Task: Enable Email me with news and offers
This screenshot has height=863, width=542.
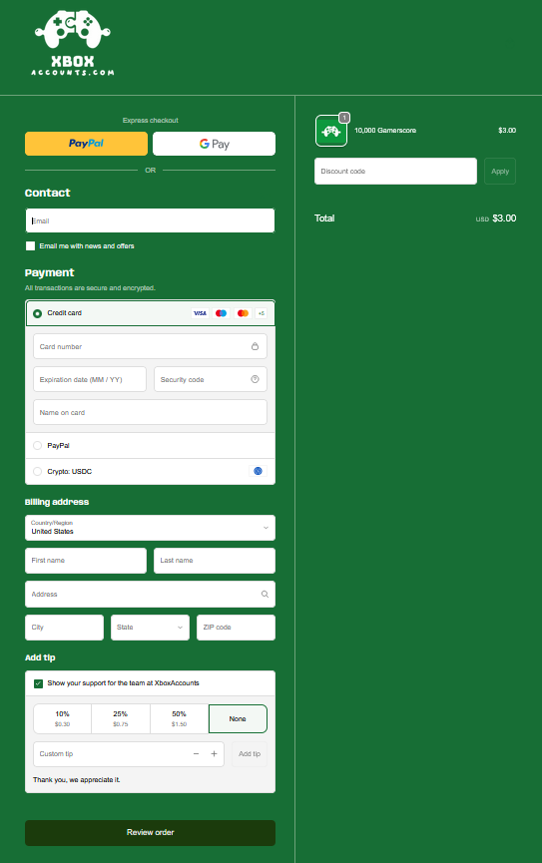Action: (30, 246)
